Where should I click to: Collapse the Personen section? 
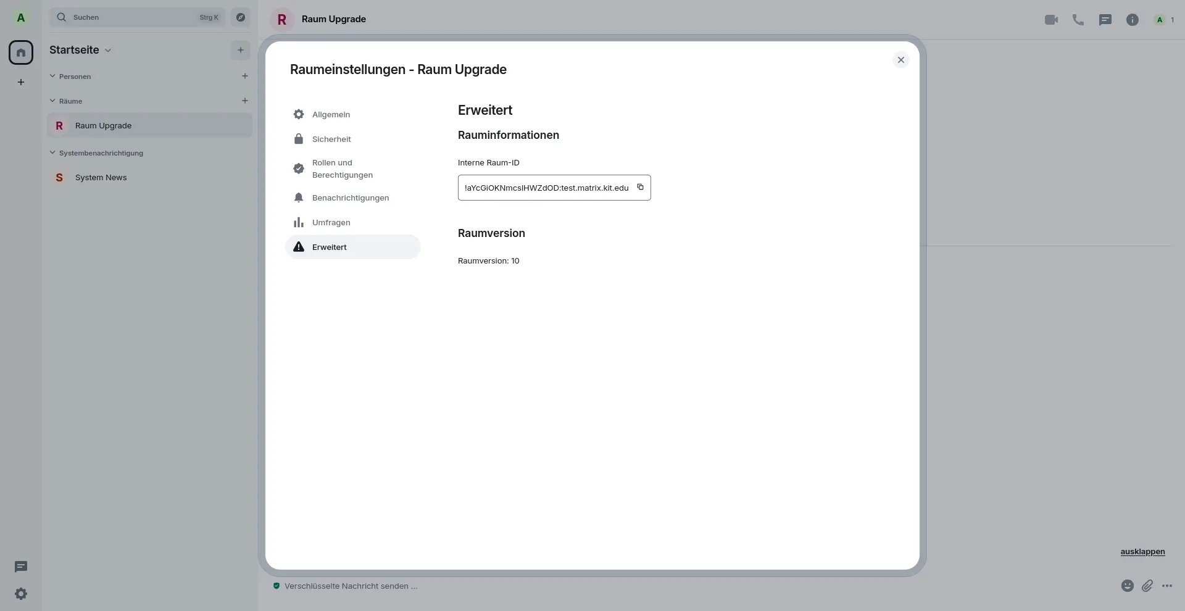(x=53, y=77)
